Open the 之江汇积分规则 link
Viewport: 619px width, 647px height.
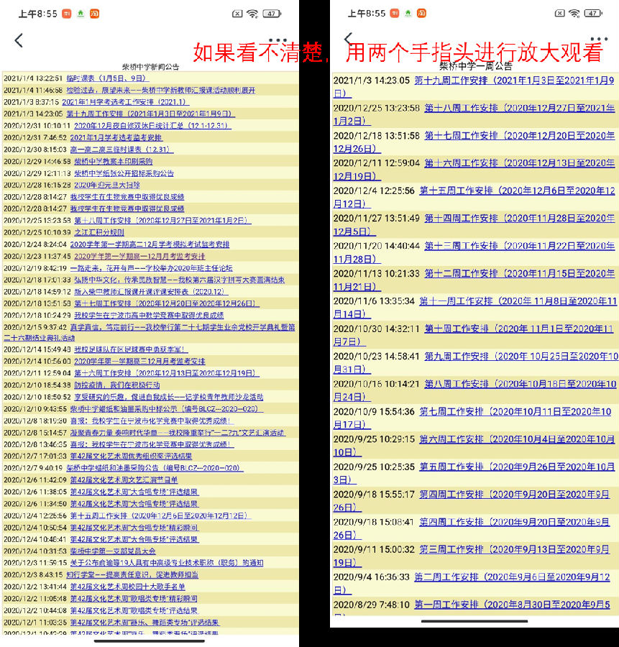(x=98, y=232)
